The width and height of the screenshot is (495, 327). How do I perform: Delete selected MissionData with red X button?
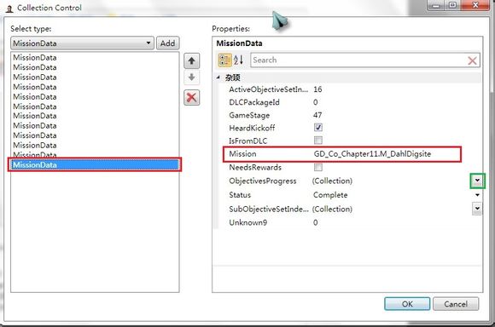[x=192, y=98]
